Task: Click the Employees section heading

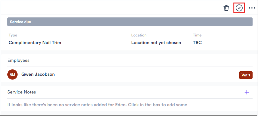Action: tap(19, 61)
